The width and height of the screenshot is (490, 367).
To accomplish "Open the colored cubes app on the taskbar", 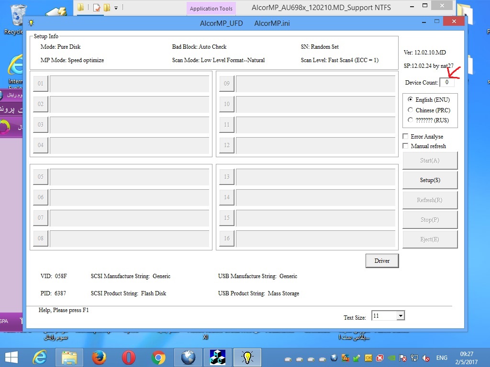I will pyautogui.click(x=218, y=357).
